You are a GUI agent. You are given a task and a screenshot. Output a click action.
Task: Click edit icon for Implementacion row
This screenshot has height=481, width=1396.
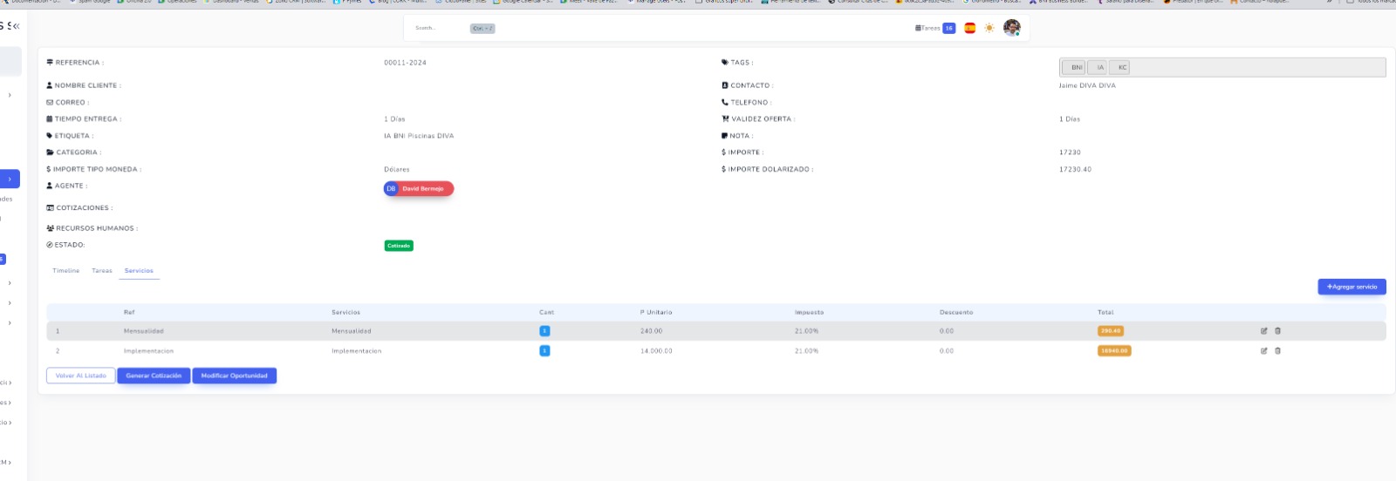[1263, 351]
